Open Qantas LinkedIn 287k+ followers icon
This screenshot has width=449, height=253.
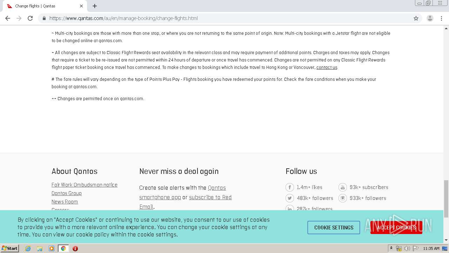click(x=289, y=208)
